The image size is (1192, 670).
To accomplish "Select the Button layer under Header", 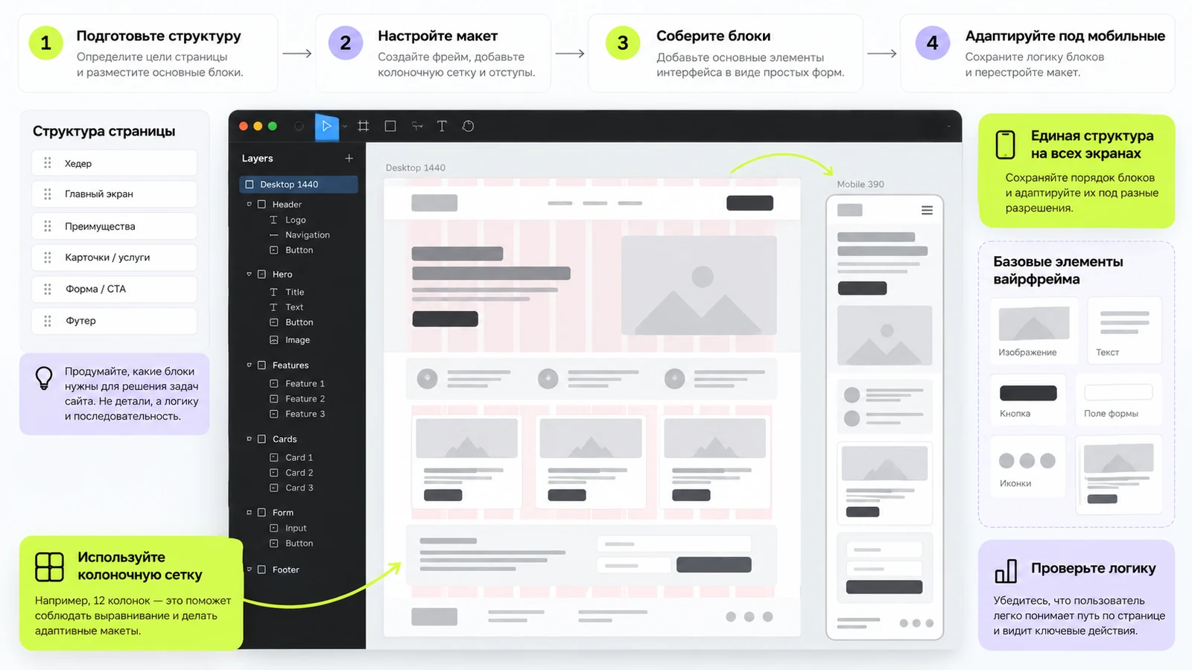I will click(x=291, y=250).
